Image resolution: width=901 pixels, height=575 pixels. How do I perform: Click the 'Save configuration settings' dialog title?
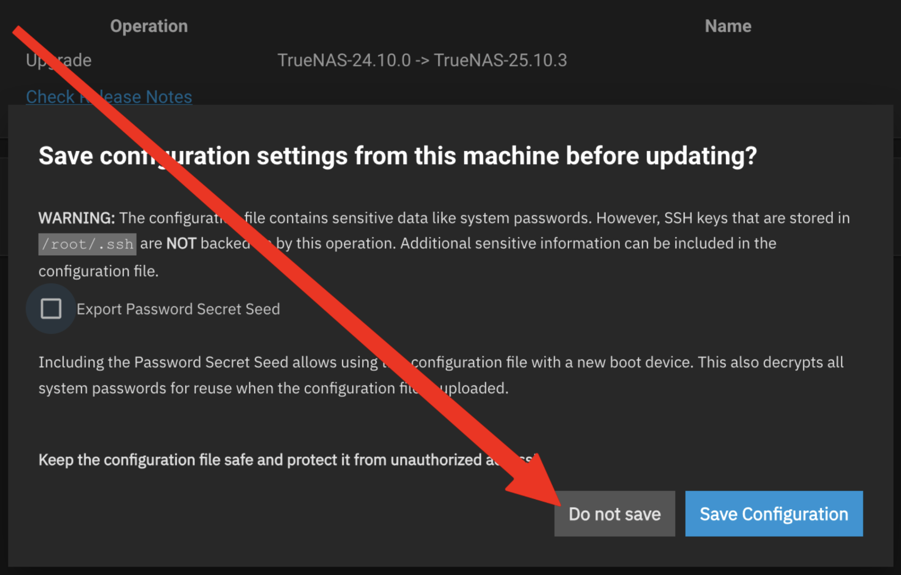click(x=397, y=156)
